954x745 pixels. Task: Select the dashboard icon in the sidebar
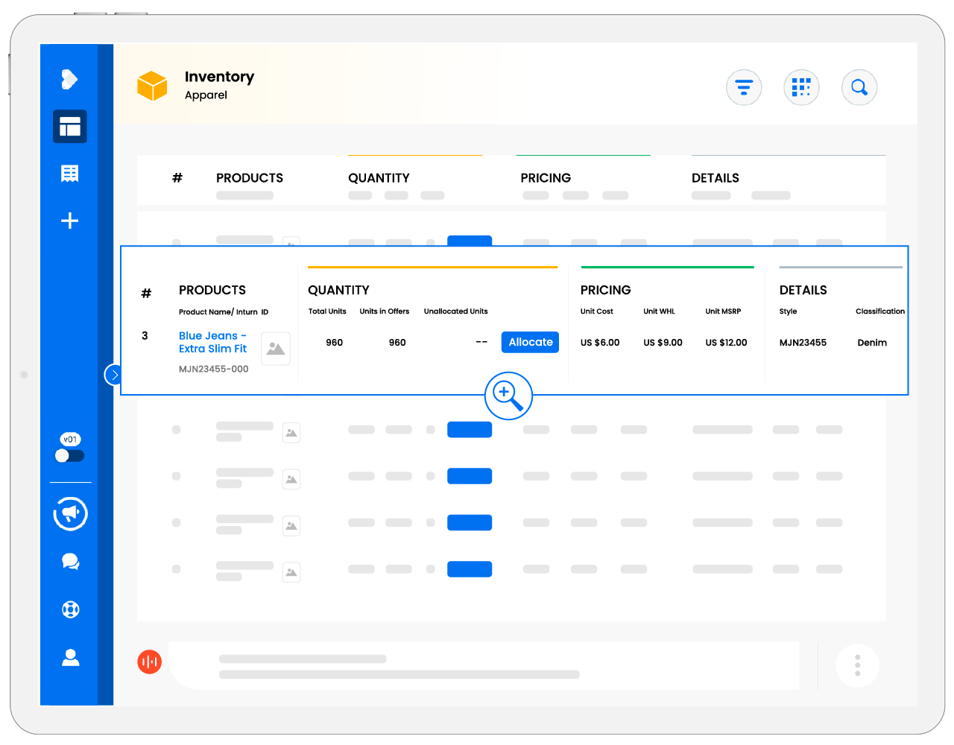[69, 127]
